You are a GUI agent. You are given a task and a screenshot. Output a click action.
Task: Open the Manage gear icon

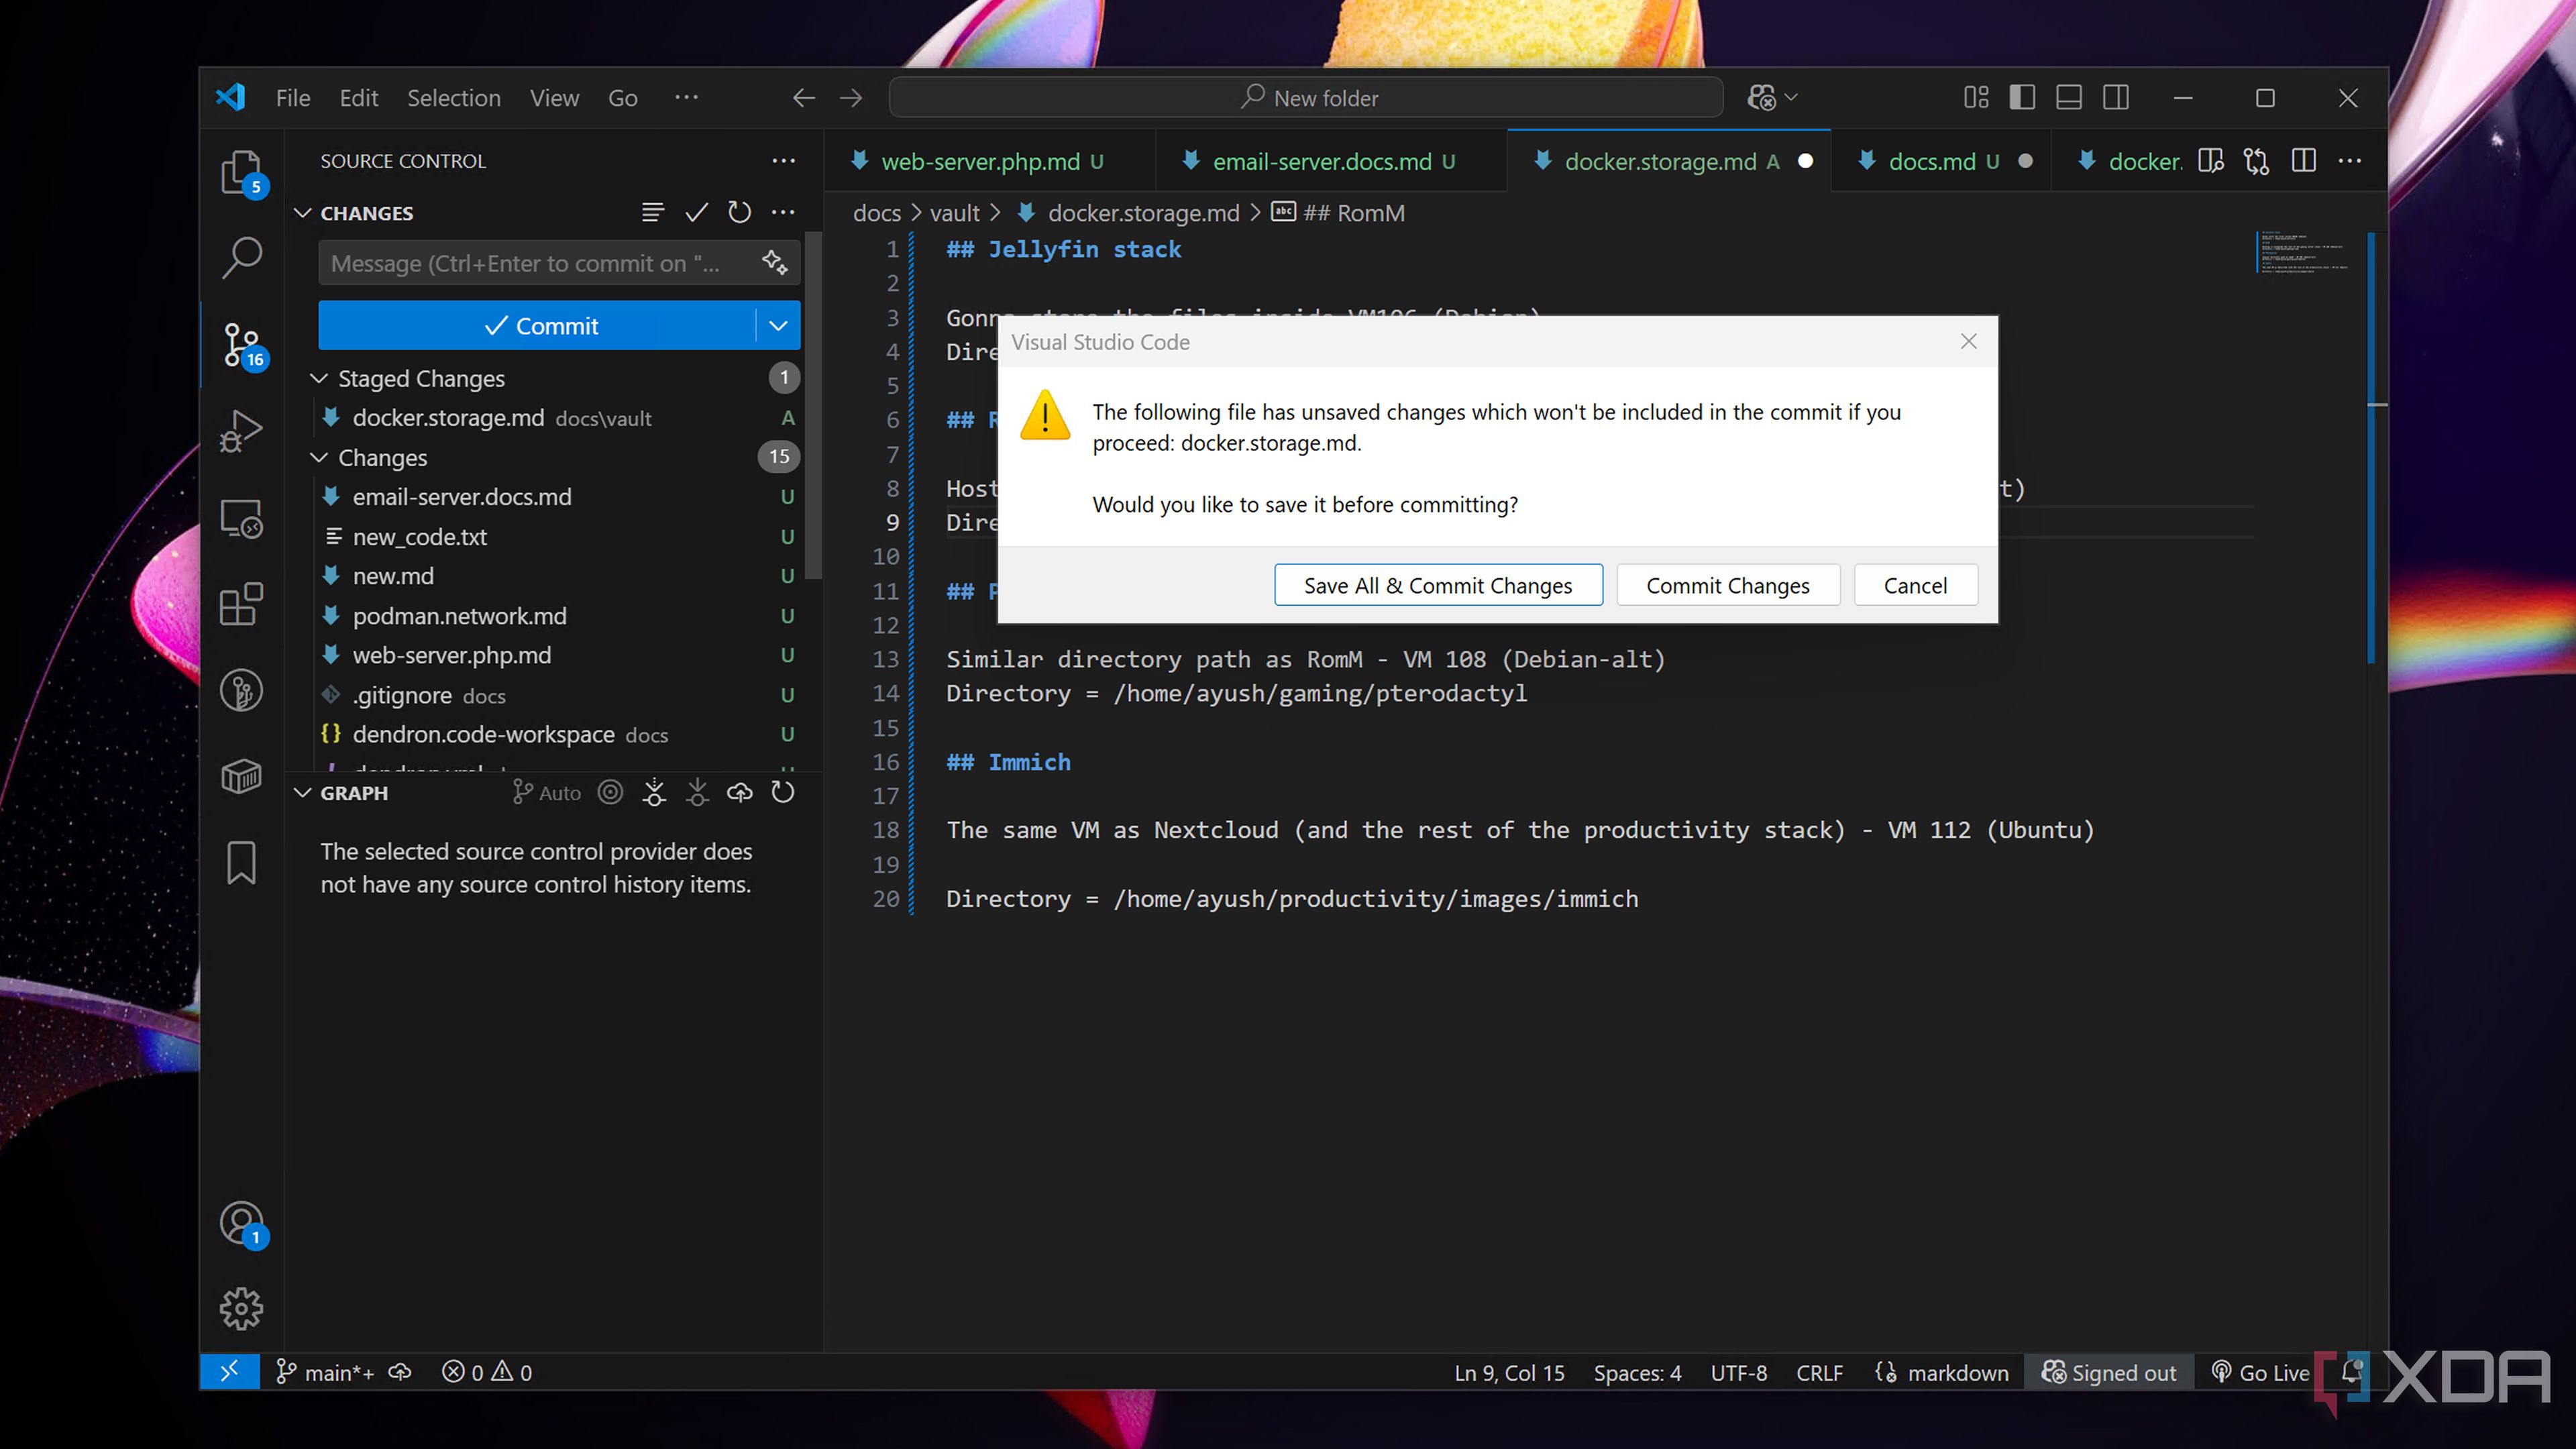click(x=241, y=1308)
